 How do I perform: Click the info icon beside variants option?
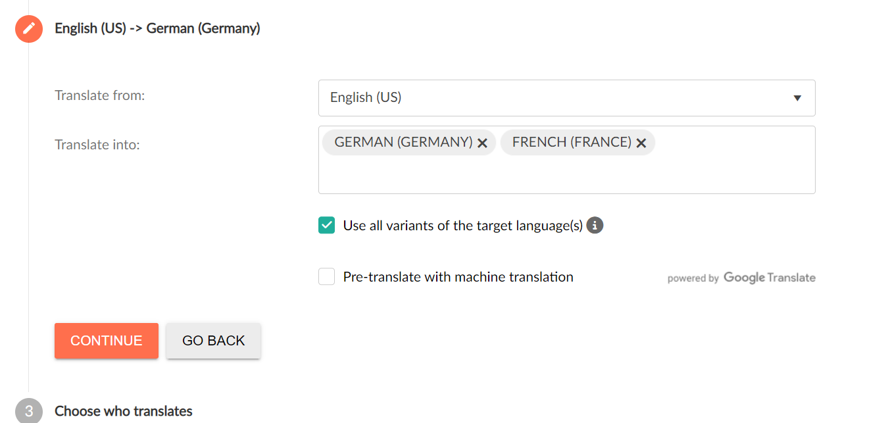(x=595, y=225)
